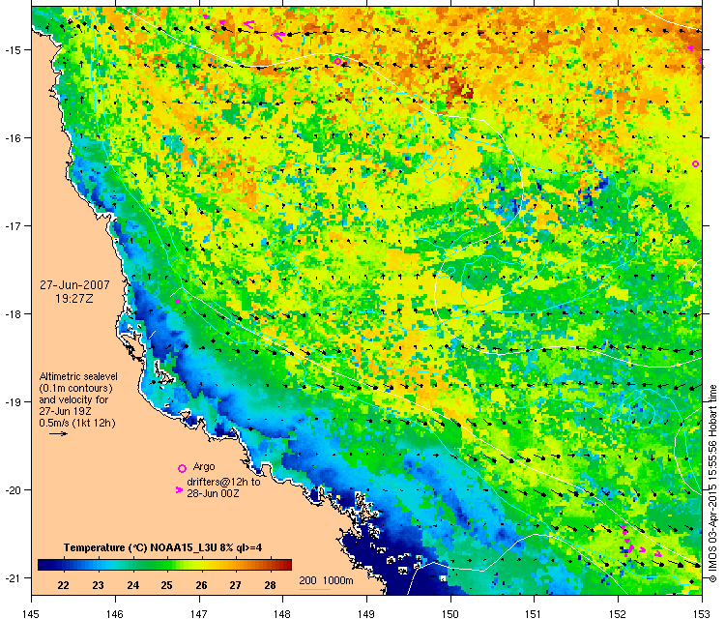The width and height of the screenshot is (725, 619).
Task: Click the 200 1000m bathymetry legend label
Action: pyautogui.click(x=326, y=580)
